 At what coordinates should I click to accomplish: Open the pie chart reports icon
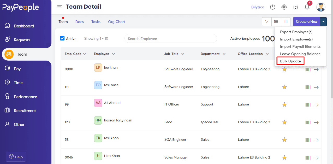click(x=272, y=7)
